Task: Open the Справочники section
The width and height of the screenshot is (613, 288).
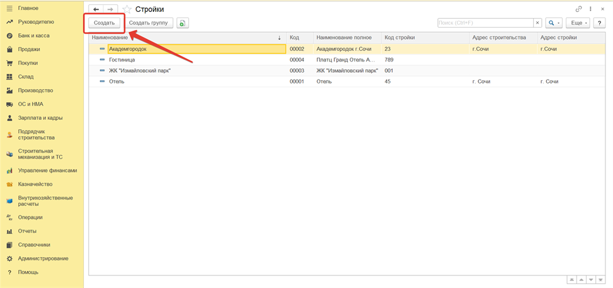Action: [x=34, y=245]
